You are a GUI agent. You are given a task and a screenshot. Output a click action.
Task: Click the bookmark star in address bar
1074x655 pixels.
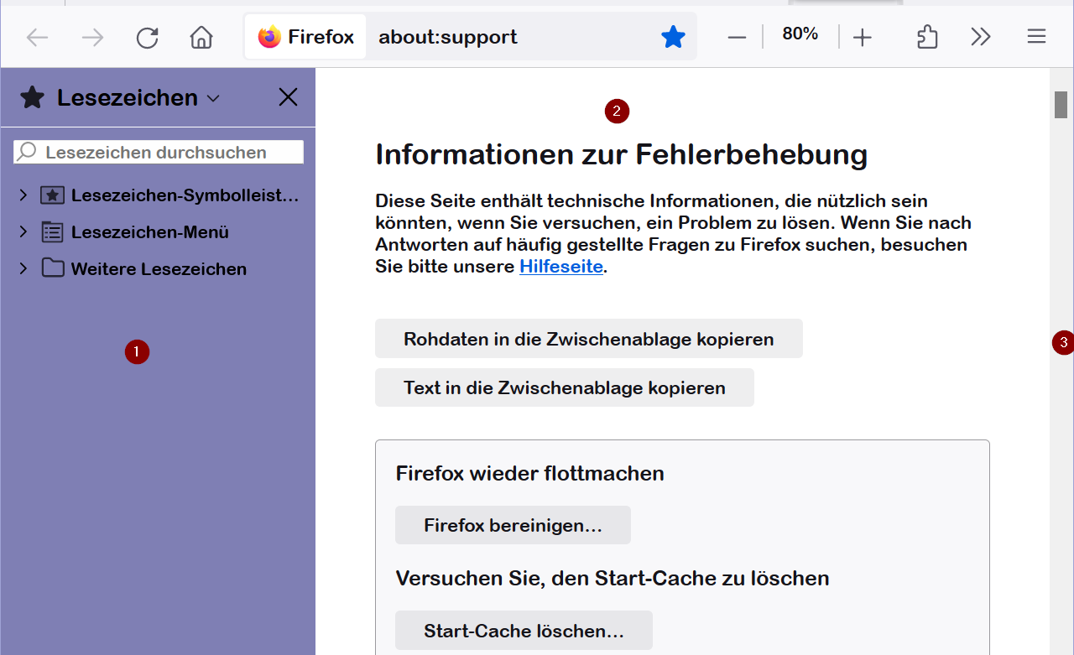point(673,37)
